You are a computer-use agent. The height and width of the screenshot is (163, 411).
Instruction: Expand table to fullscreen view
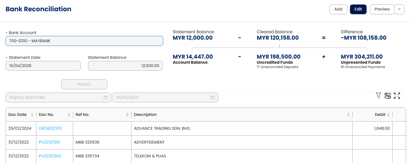pyautogui.click(x=397, y=96)
